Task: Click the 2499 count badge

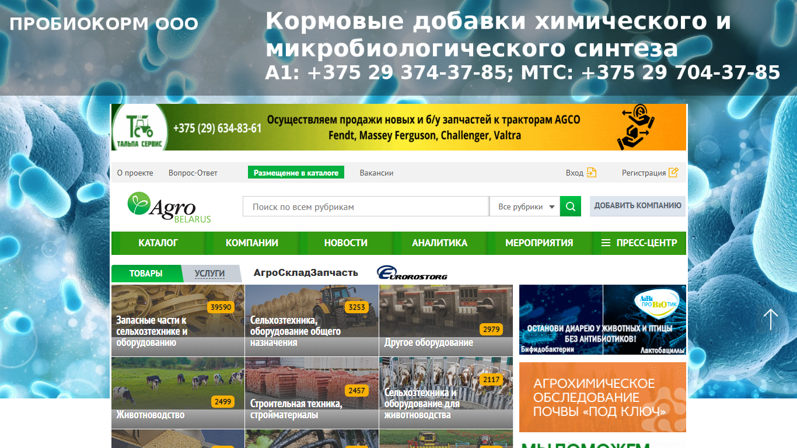Action: 223,401
